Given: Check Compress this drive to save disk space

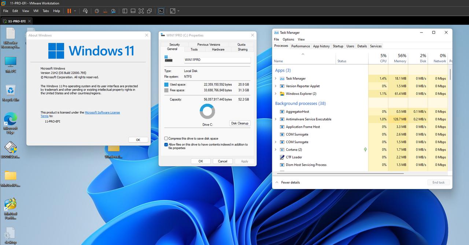Looking at the screenshot, I should point(166,138).
